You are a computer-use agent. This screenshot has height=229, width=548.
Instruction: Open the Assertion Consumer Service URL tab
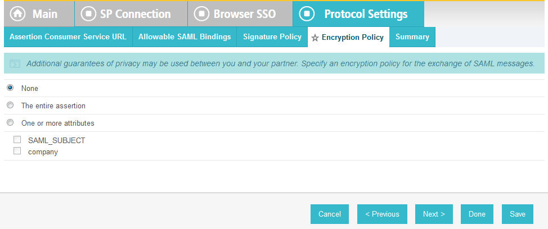[68, 37]
